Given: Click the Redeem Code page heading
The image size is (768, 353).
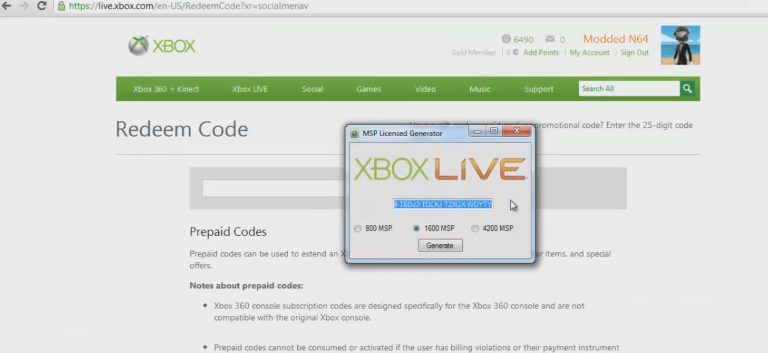Looking at the screenshot, I should [182, 129].
